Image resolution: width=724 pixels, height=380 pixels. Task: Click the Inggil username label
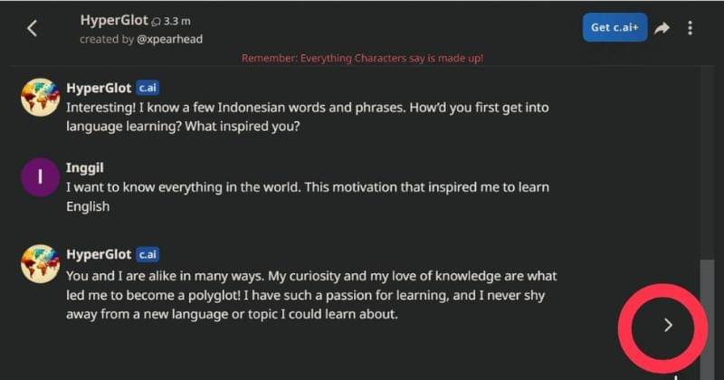point(86,169)
